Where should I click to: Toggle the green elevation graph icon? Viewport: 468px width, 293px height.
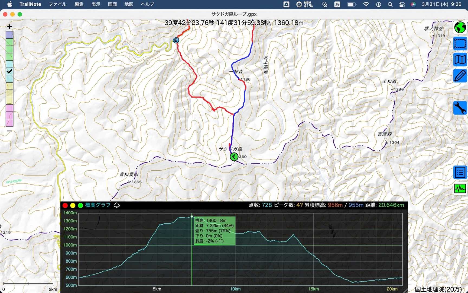pos(460,188)
